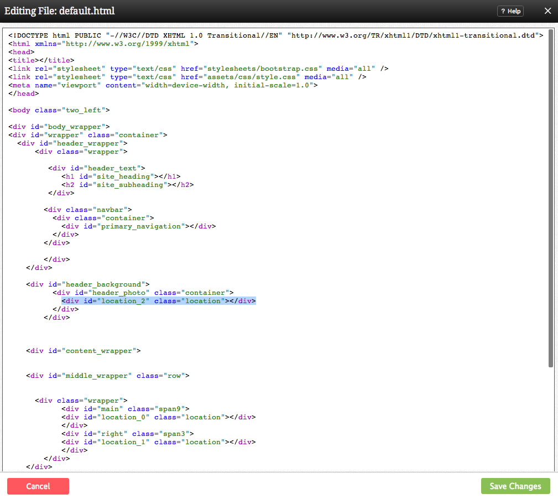The height and width of the screenshot is (499, 558).
Task: Click the location_1 div line
Action: click(x=158, y=442)
